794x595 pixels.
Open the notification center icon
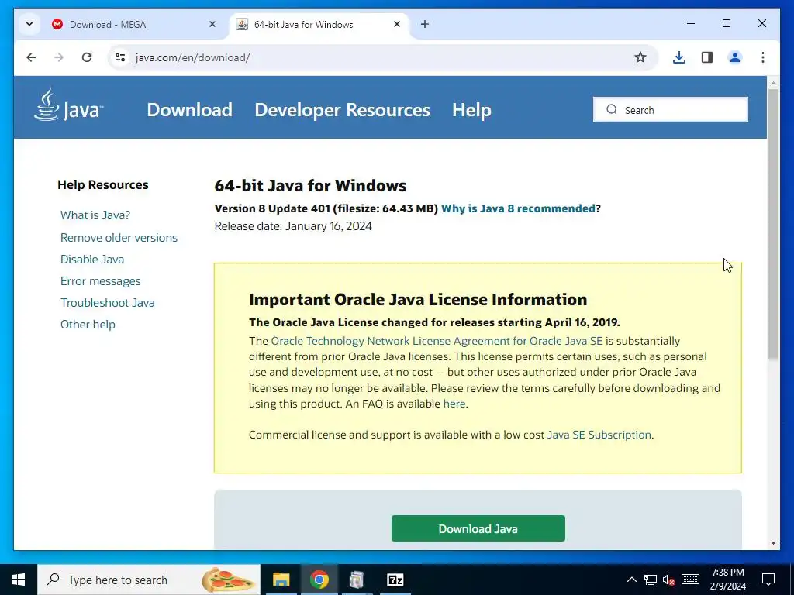768,580
